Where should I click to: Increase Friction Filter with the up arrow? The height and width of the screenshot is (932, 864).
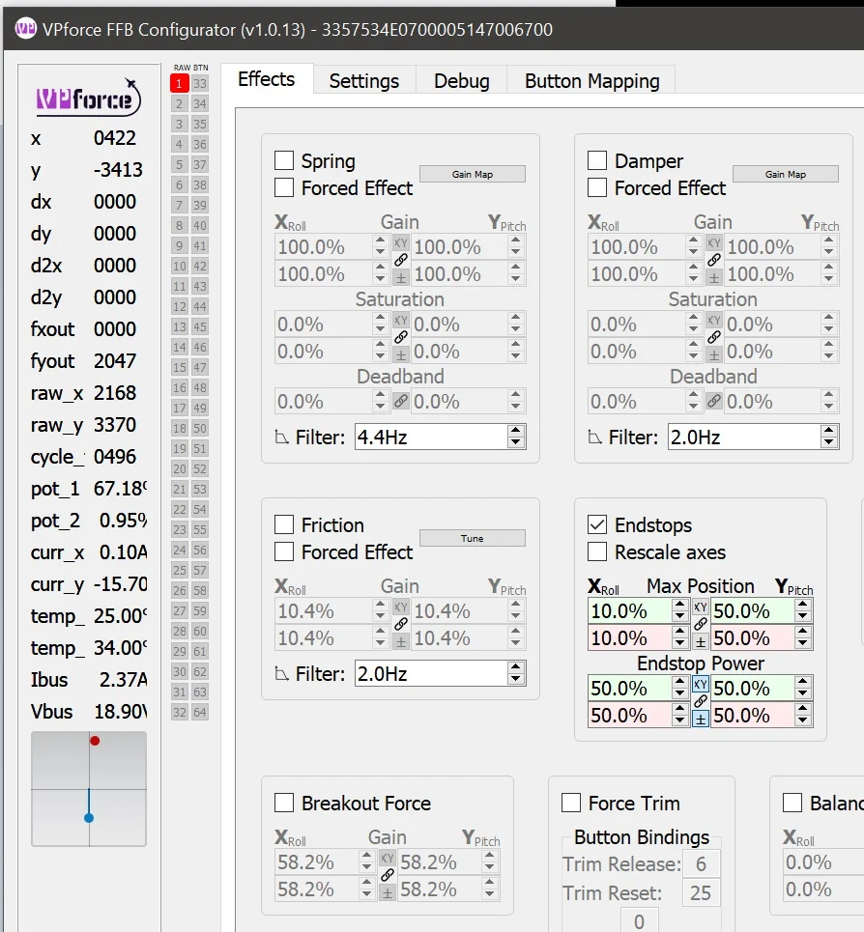516,667
